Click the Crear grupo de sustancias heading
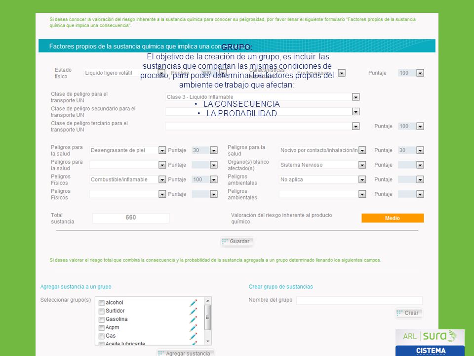Viewport: 474px width, 356px height. [280, 287]
